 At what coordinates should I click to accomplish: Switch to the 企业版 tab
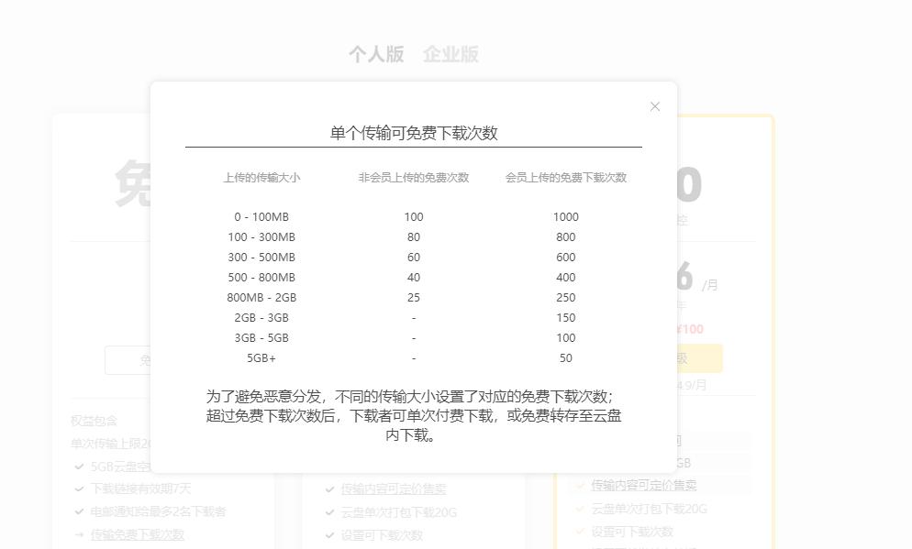click(x=450, y=53)
